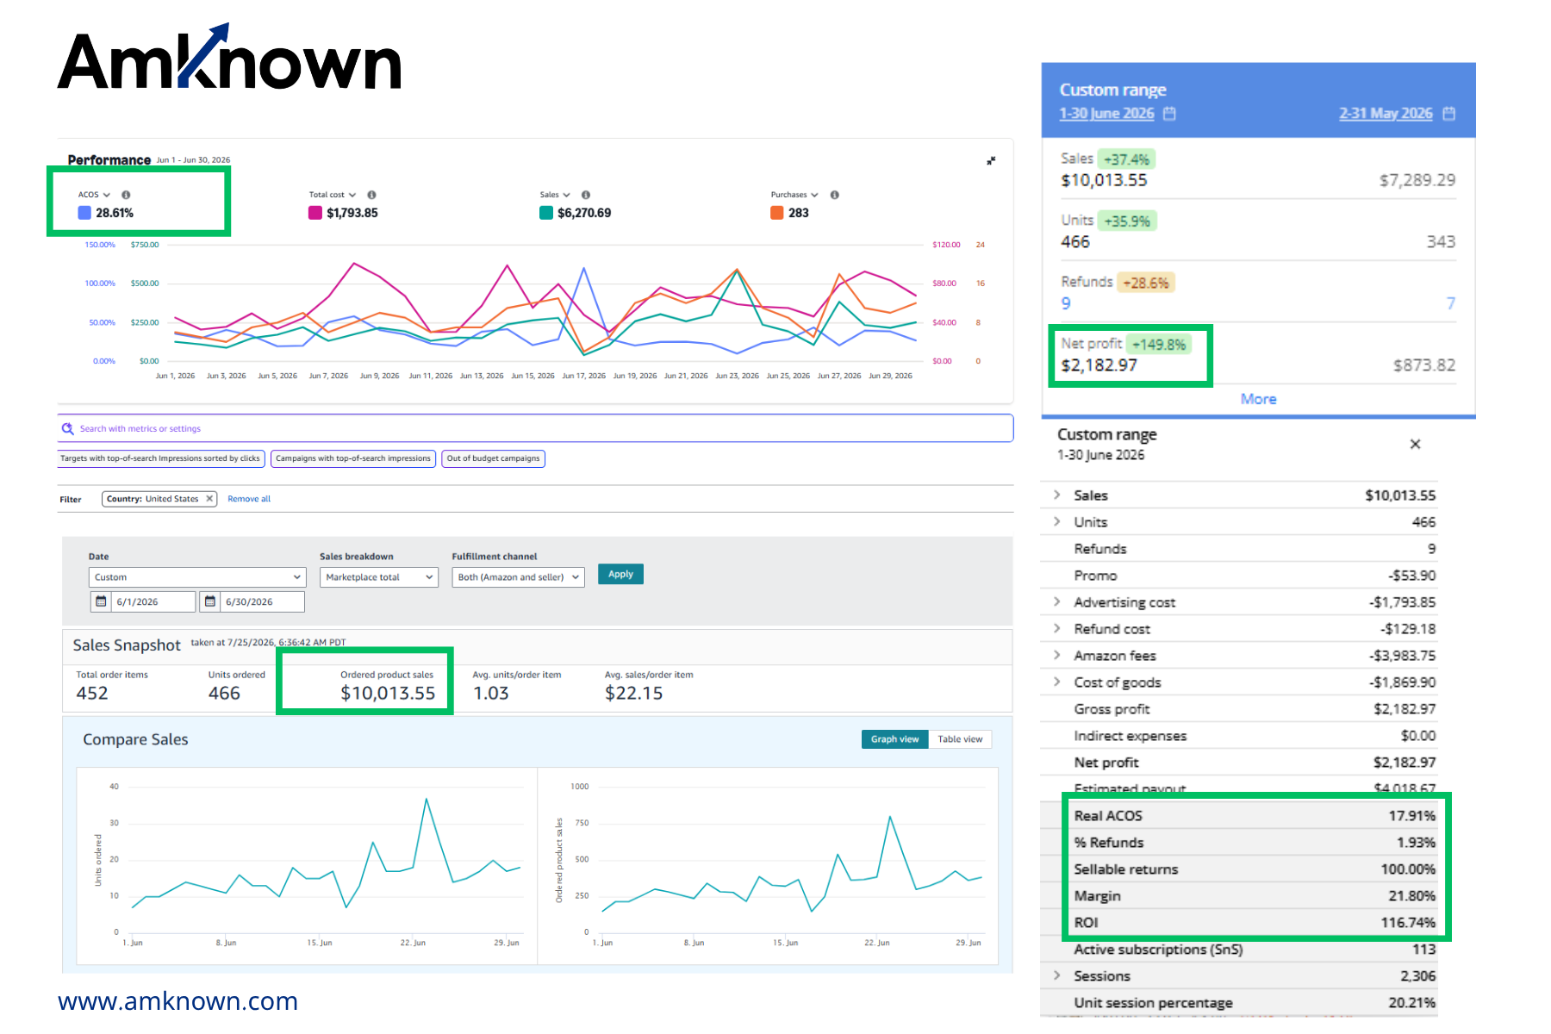Click the blue ACOS color swatch

click(84, 213)
